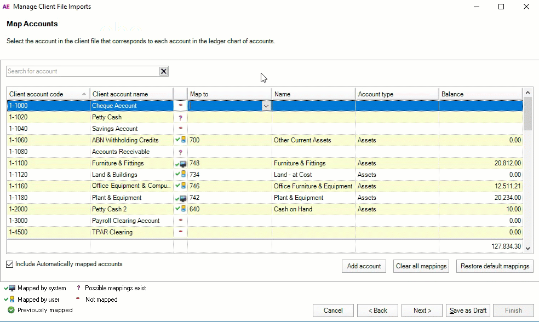Open the Map to dropdown for Cheque Account
Viewport: 539px width, 322px height.
266,106
